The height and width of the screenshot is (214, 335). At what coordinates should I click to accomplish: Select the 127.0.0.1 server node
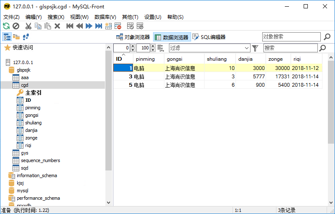tap(23, 62)
